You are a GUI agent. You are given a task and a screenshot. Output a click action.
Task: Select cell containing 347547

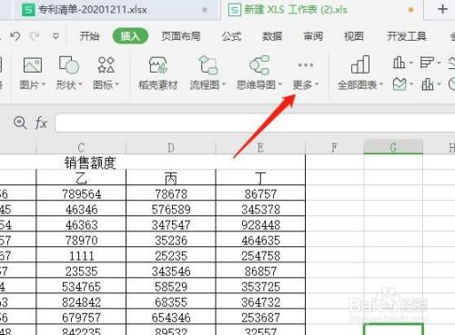(x=171, y=224)
